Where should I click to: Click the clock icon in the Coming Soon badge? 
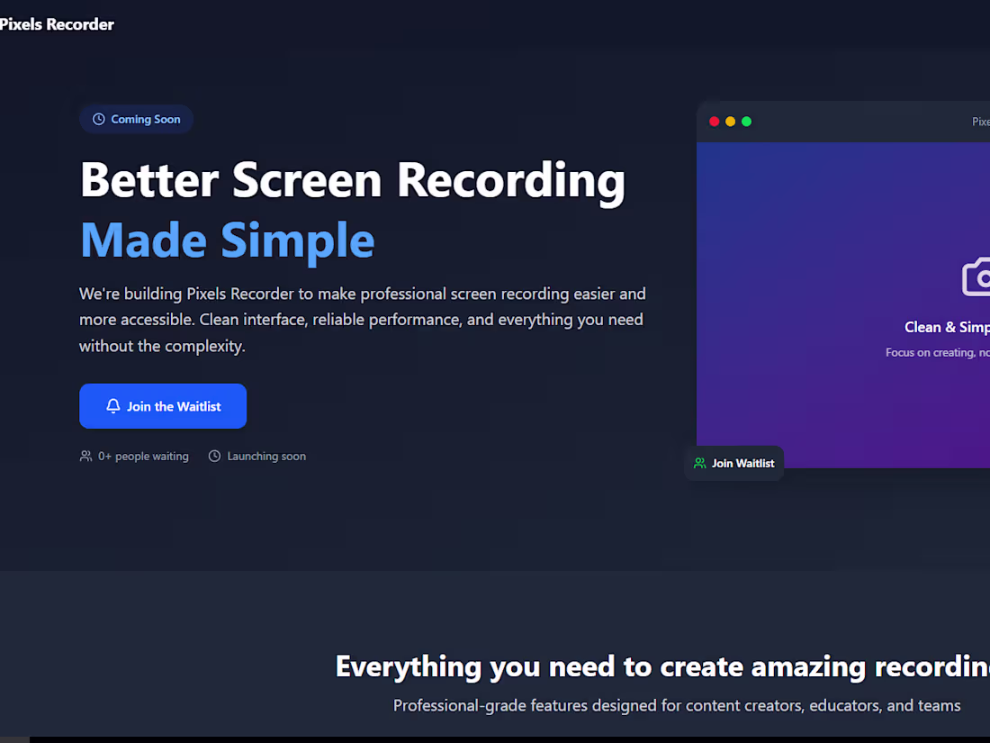[x=98, y=119]
